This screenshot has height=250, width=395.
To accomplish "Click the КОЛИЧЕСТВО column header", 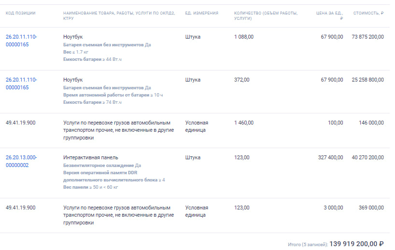I will tap(266, 15).
